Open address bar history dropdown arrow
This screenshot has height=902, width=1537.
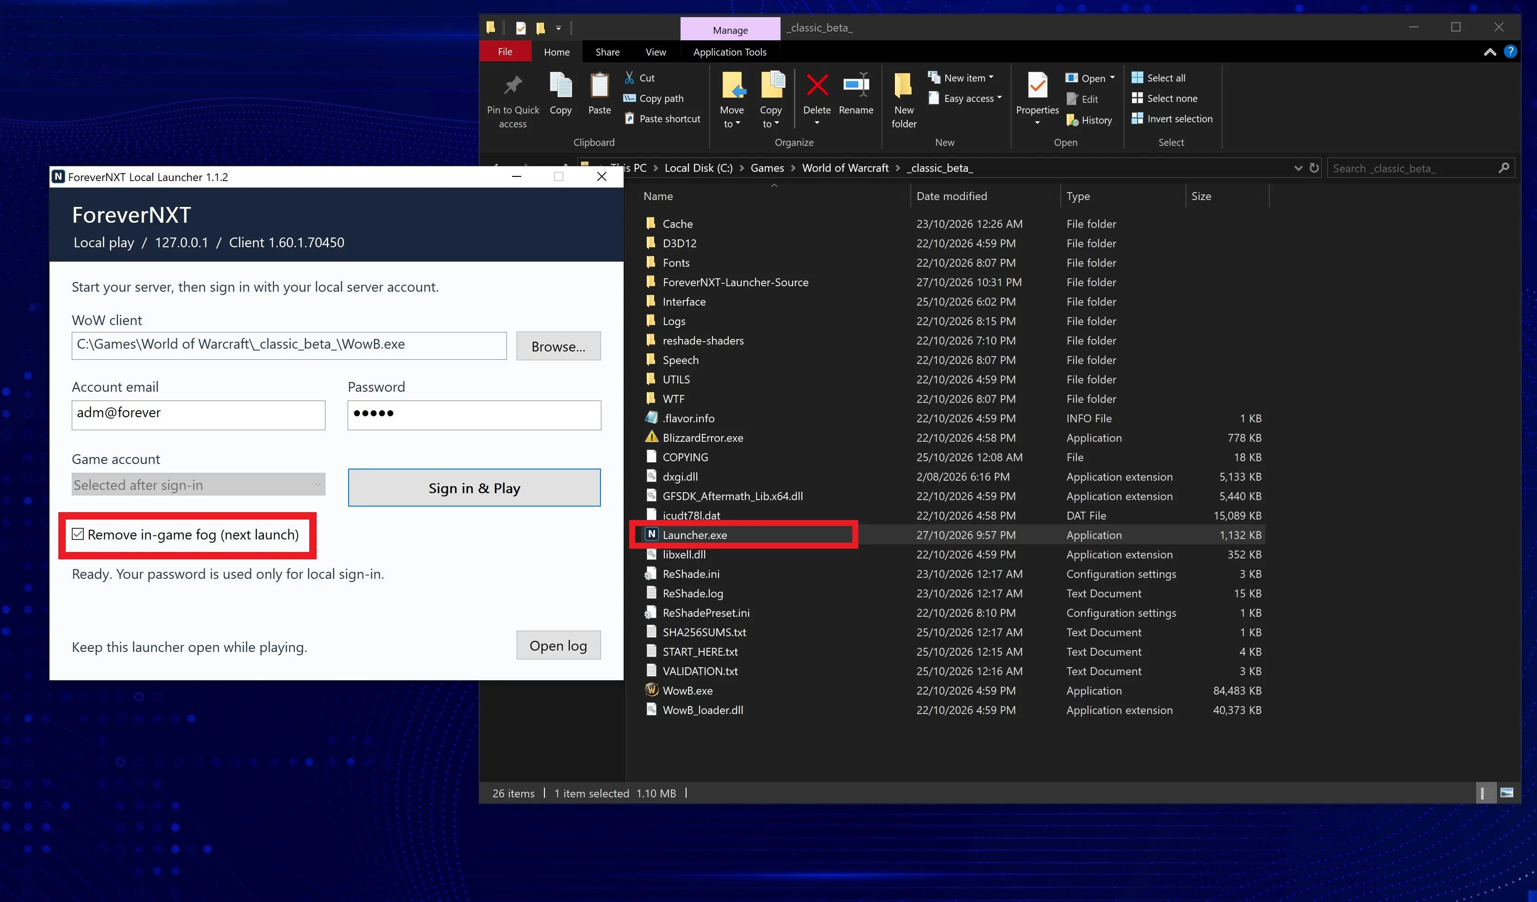(x=1297, y=168)
